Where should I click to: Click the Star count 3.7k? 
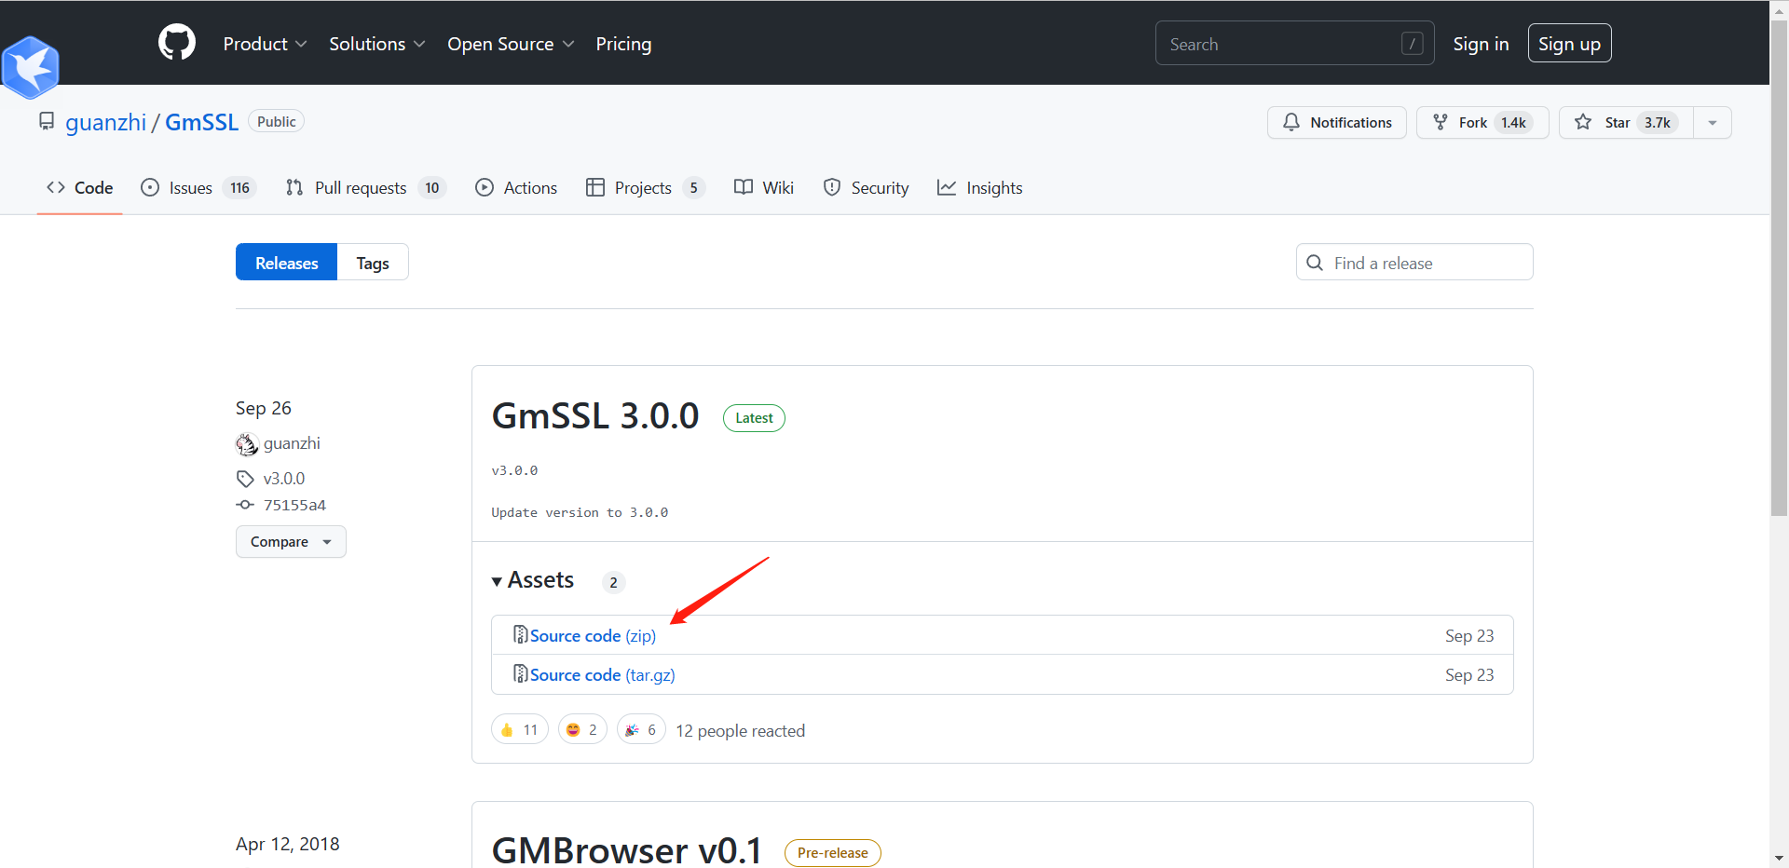(x=1657, y=122)
